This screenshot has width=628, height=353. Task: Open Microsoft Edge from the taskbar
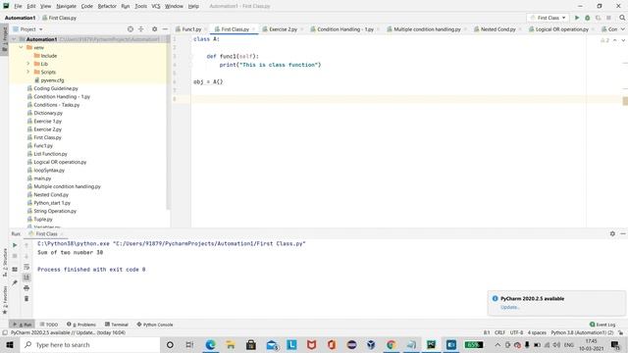click(x=211, y=344)
